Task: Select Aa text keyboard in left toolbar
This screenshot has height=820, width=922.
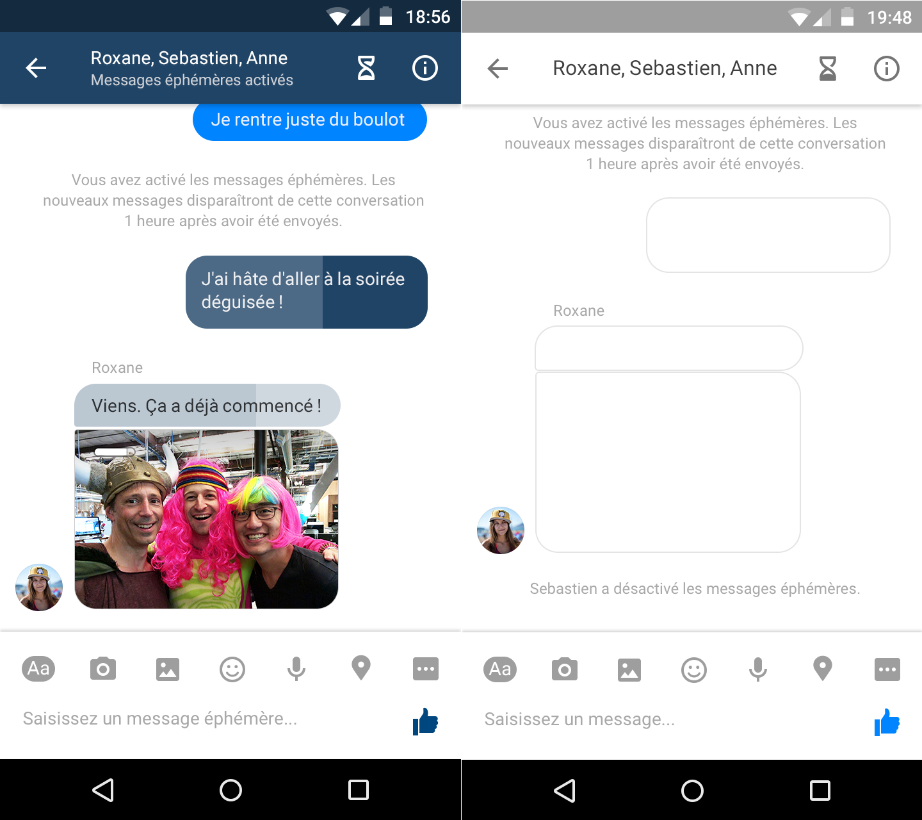Action: 38,669
